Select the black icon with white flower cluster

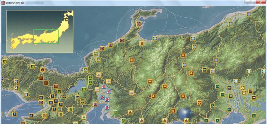tap(231, 96)
